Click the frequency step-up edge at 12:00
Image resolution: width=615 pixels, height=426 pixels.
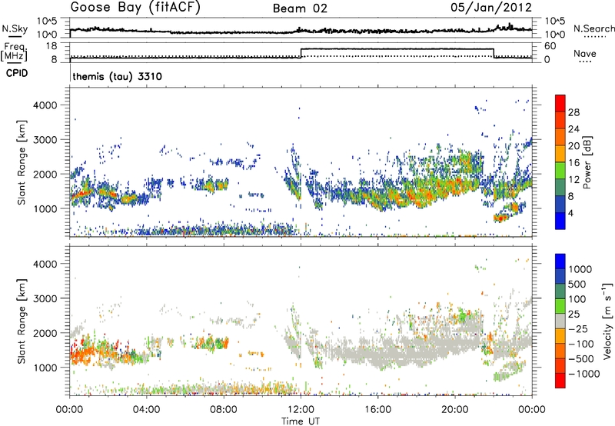point(301,53)
